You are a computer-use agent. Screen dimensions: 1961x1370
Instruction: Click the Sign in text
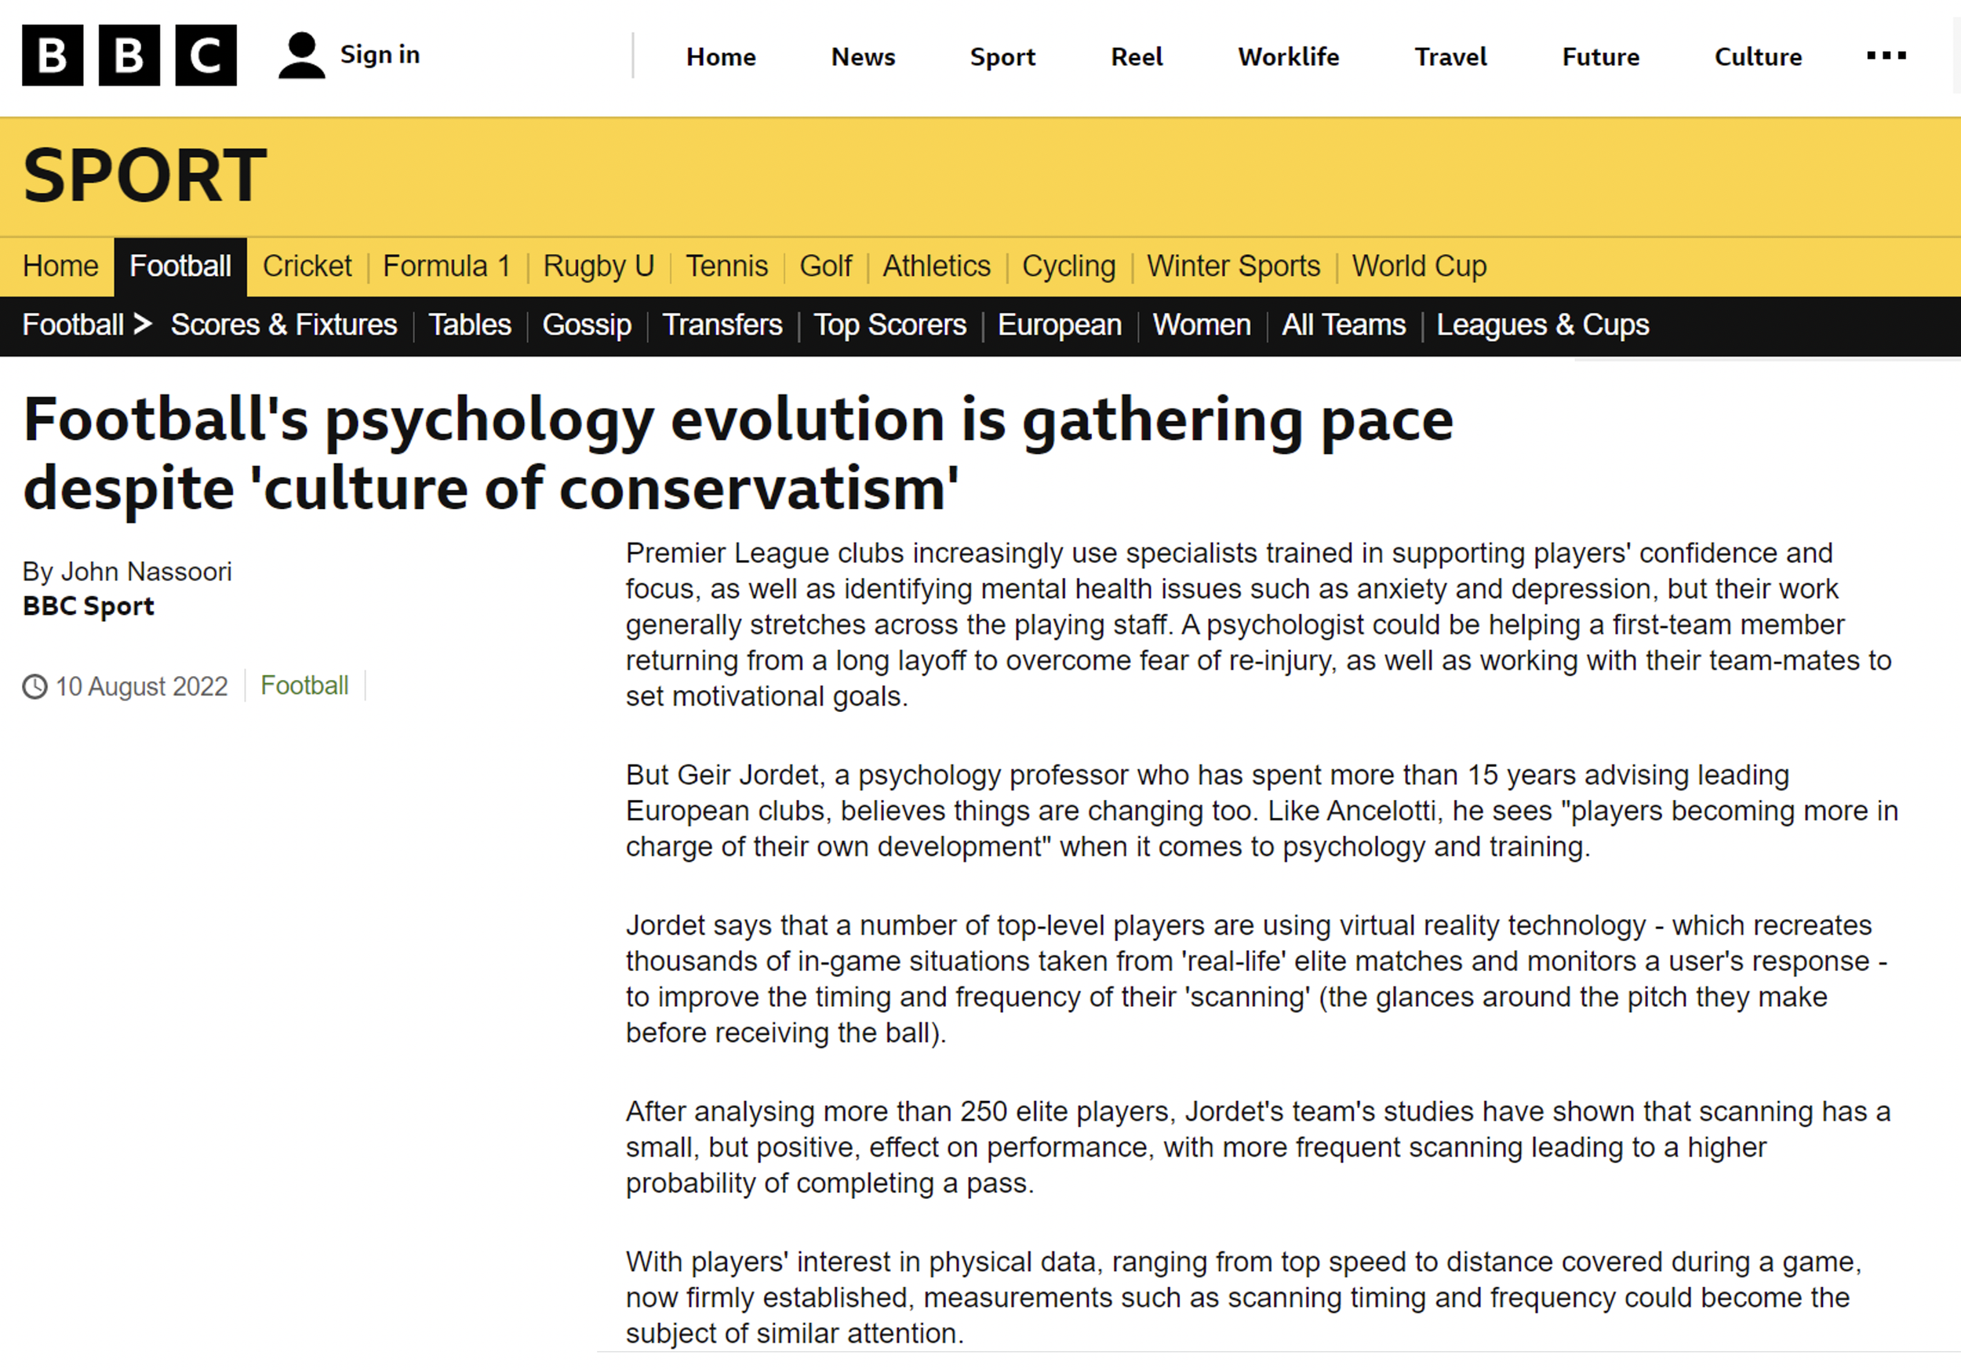[380, 55]
